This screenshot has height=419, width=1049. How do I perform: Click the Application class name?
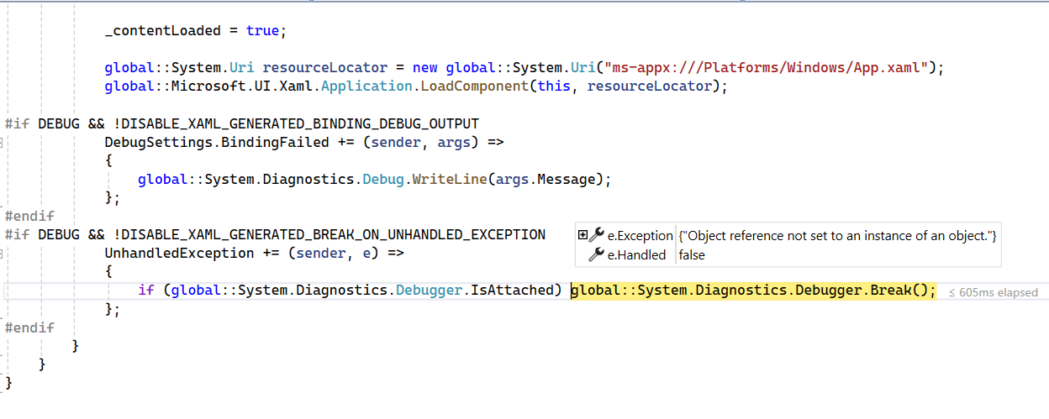pyautogui.click(x=366, y=86)
